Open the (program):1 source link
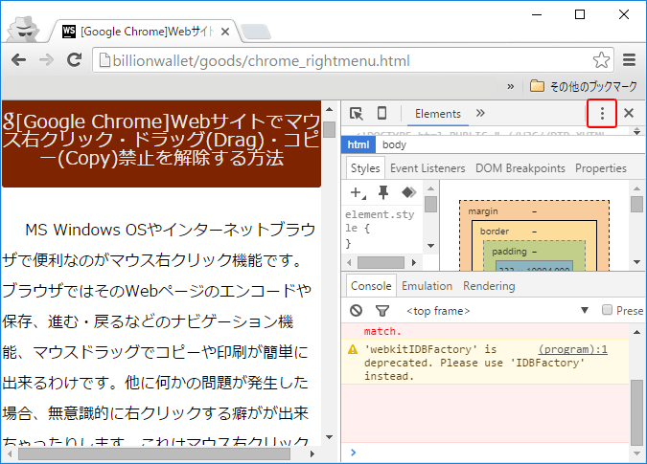 coord(573,349)
